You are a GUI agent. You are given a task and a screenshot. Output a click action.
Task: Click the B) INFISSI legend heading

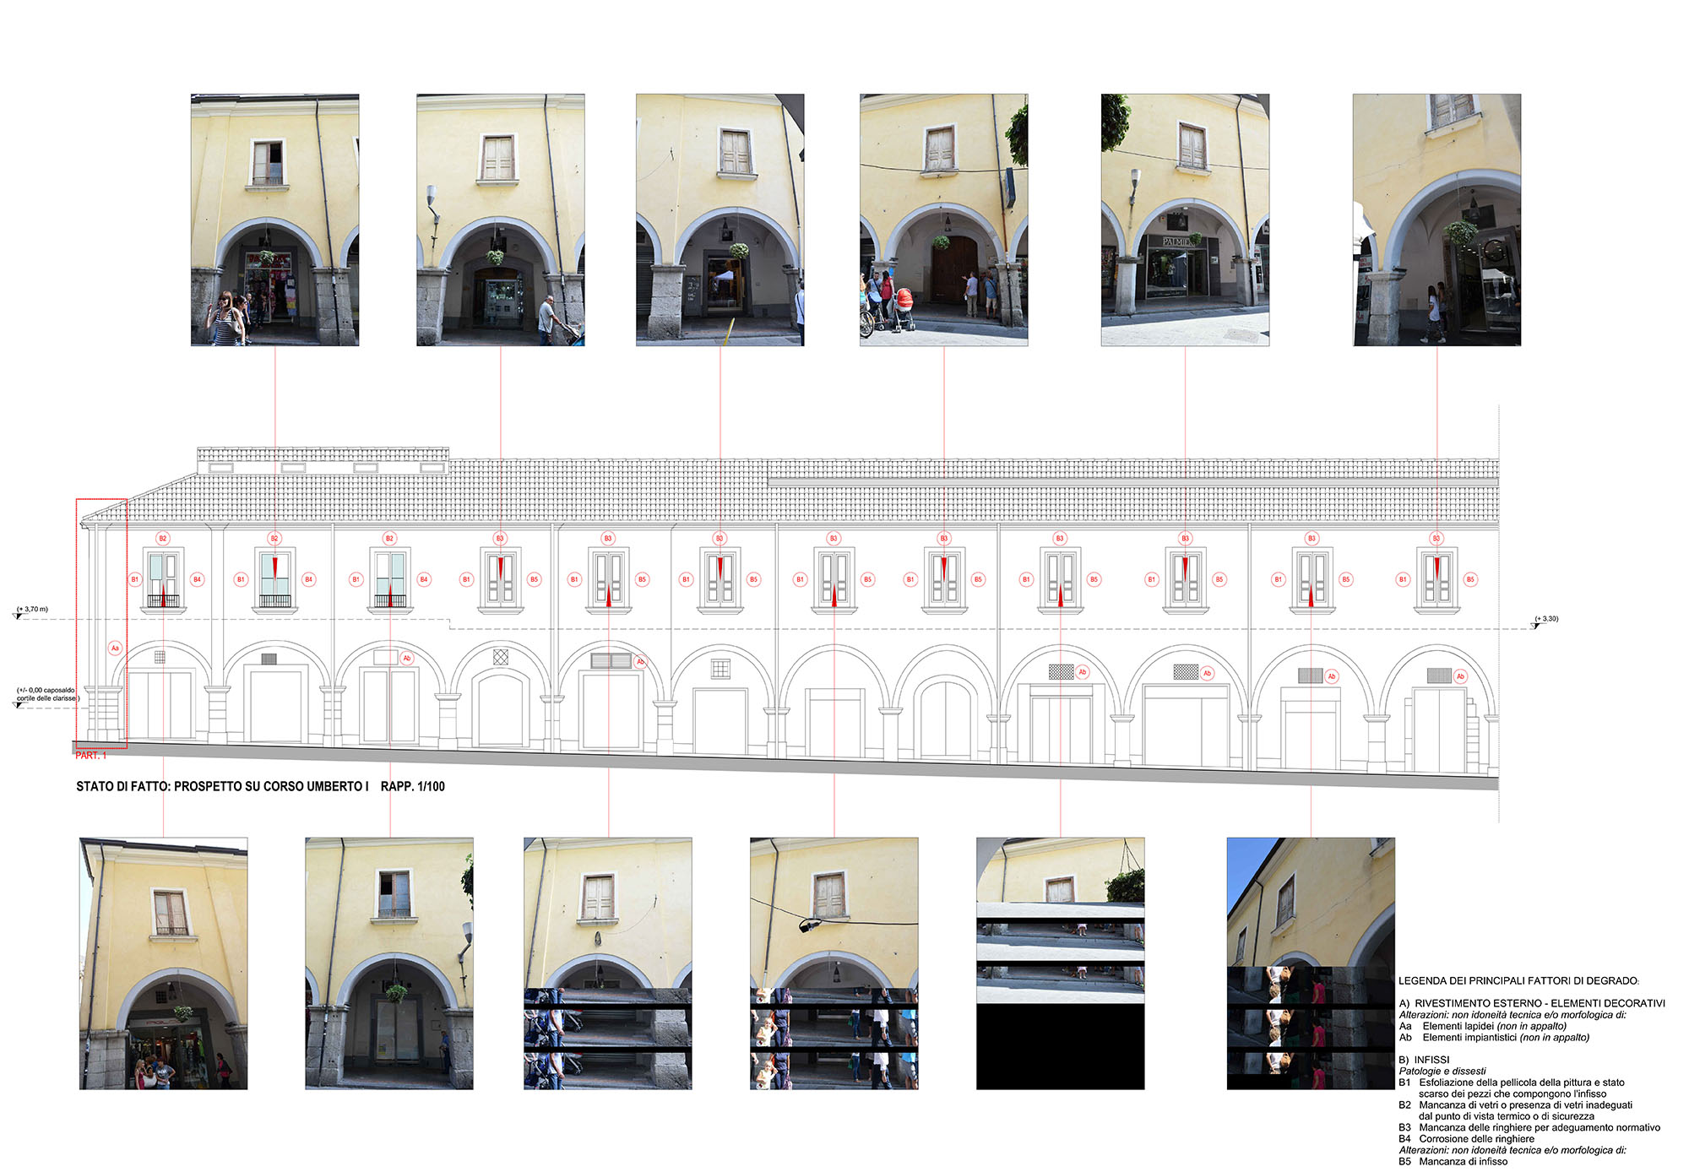[x=1424, y=1060]
